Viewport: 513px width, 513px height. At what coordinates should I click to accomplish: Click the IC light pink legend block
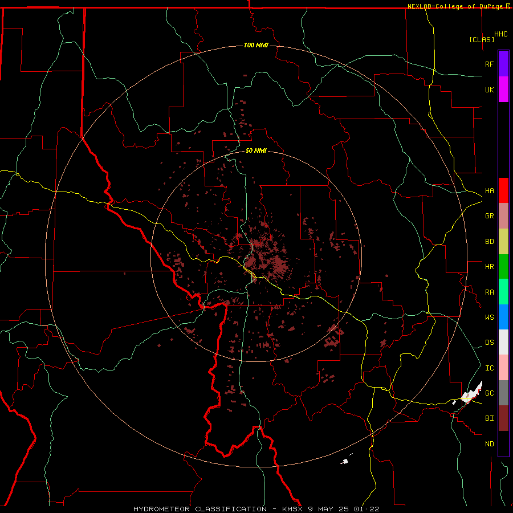click(503, 368)
